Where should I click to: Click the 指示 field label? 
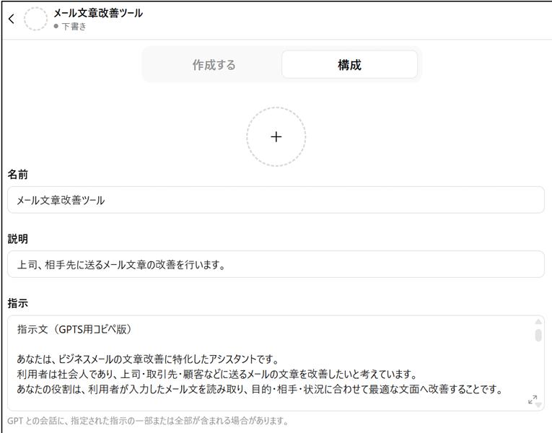click(x=18, y=302)
